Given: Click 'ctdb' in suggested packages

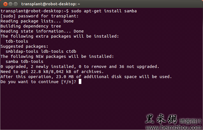Looking at the screenshot, I should 71,51.
